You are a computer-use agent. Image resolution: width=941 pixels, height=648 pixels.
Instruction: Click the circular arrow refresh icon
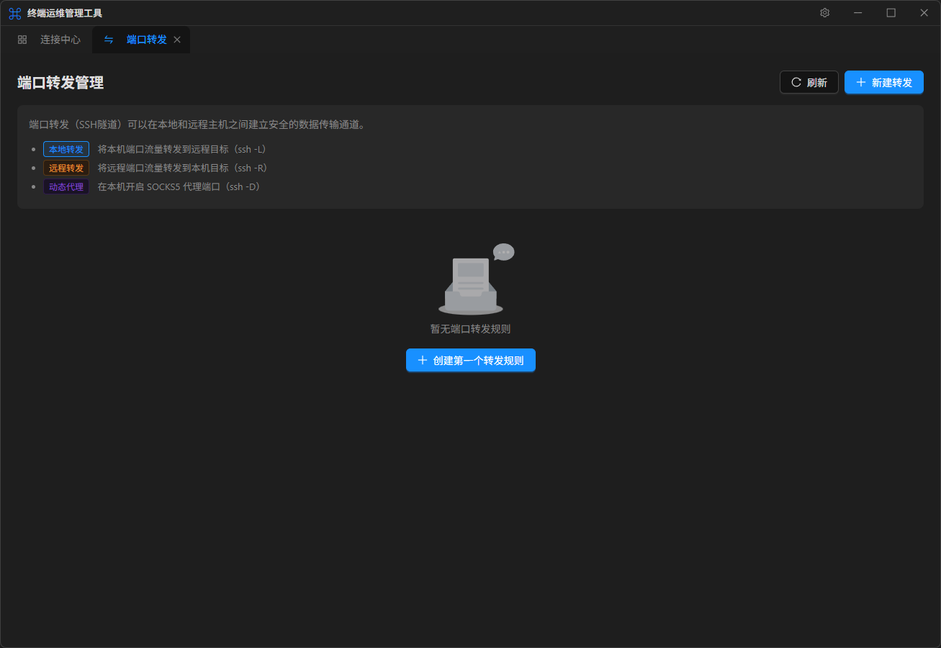796,82
